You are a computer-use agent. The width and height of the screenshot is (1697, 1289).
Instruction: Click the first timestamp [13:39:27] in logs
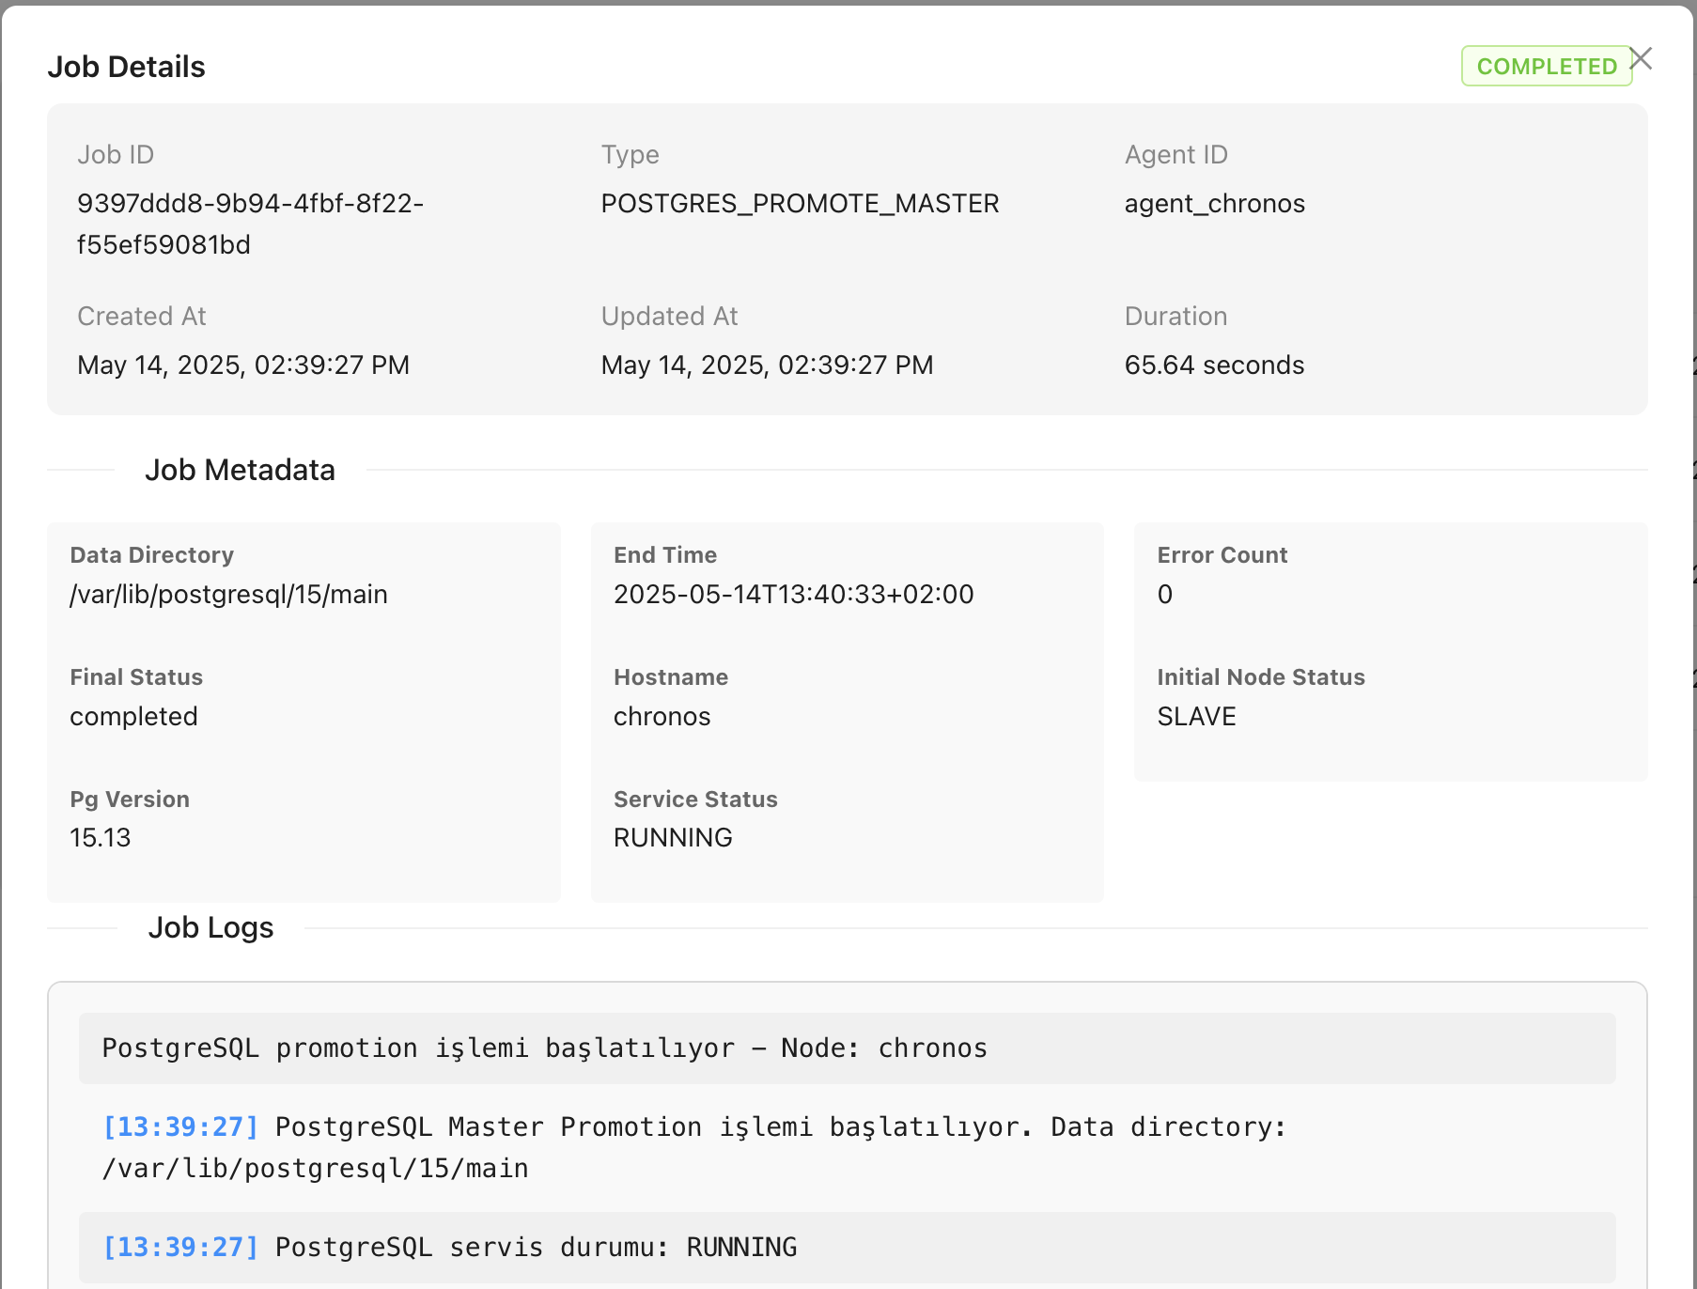point(181,1126)
